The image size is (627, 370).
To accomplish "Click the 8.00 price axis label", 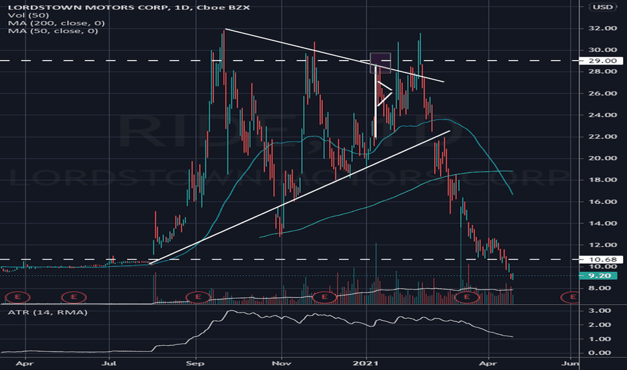I will (600, 288).
